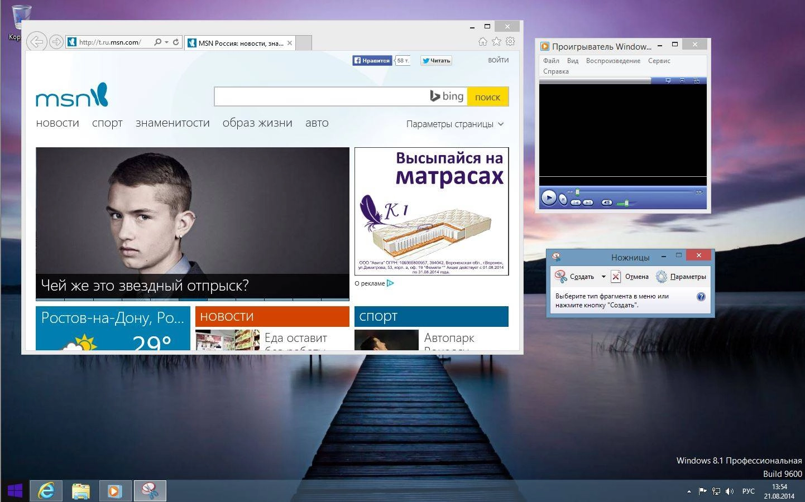Click the ВОЙТИ sign-in link
The height and width of the screenshot is (502, 805).
point(498,60)
